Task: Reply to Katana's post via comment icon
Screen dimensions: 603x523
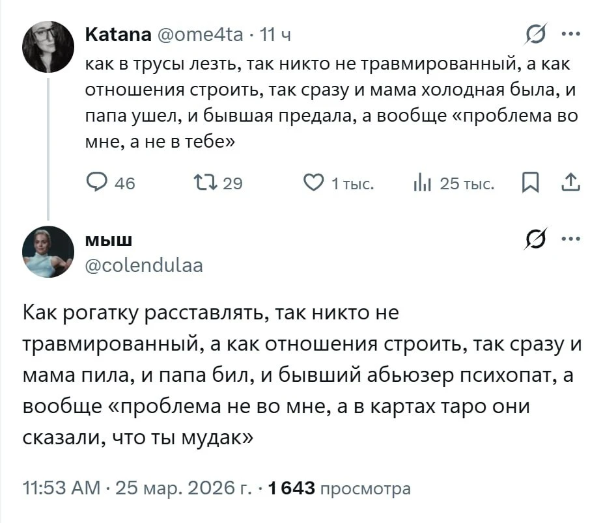Action: [97, 183]
